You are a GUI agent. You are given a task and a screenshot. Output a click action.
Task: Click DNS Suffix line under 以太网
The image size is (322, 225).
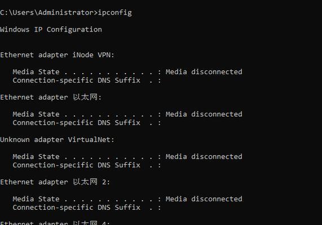tap(87, 123)
